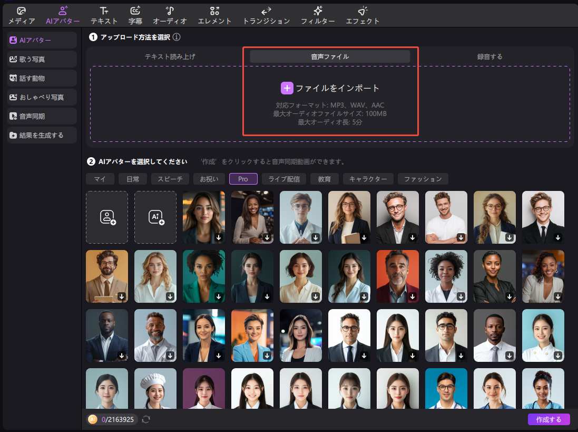Download the woman in white blouse, last in row two

point(558,296)
